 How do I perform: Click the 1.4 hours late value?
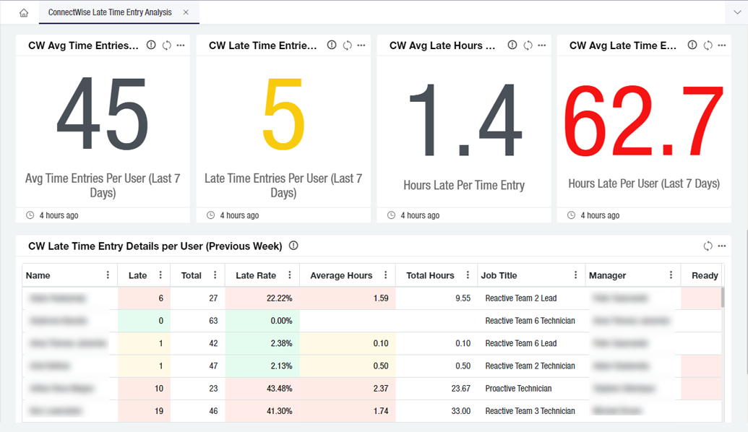[x=465, y=120]
